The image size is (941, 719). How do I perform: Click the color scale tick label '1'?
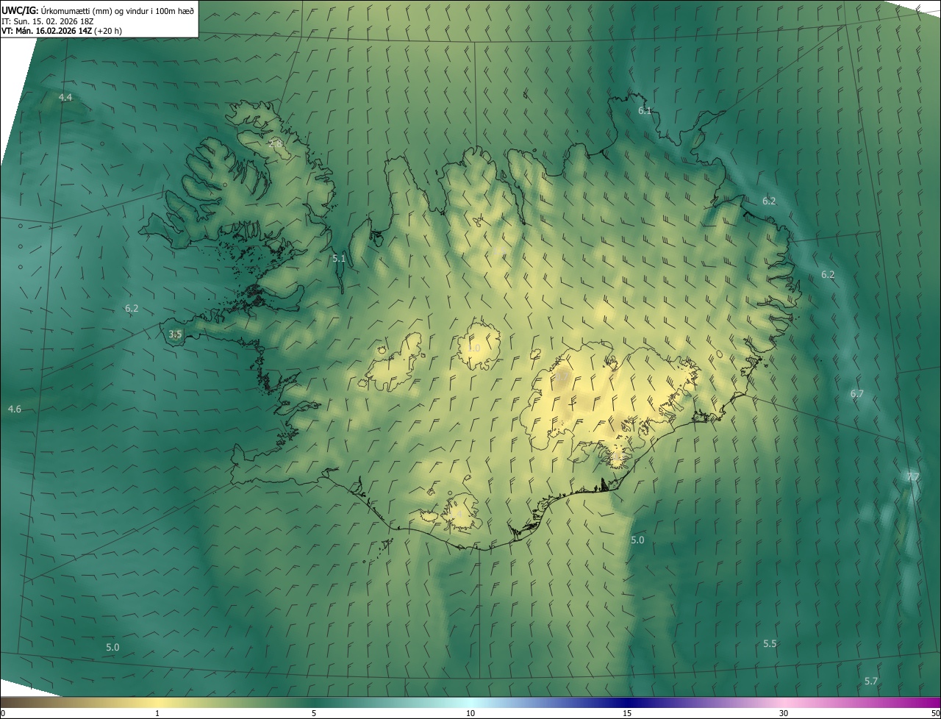(x=157, y=714)
